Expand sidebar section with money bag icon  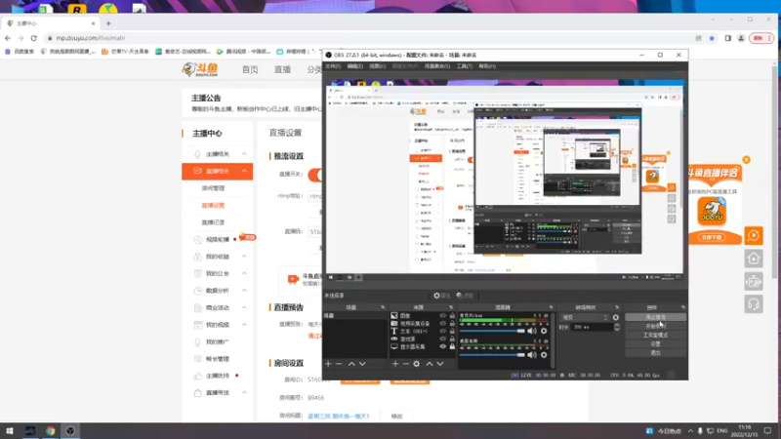244,257
